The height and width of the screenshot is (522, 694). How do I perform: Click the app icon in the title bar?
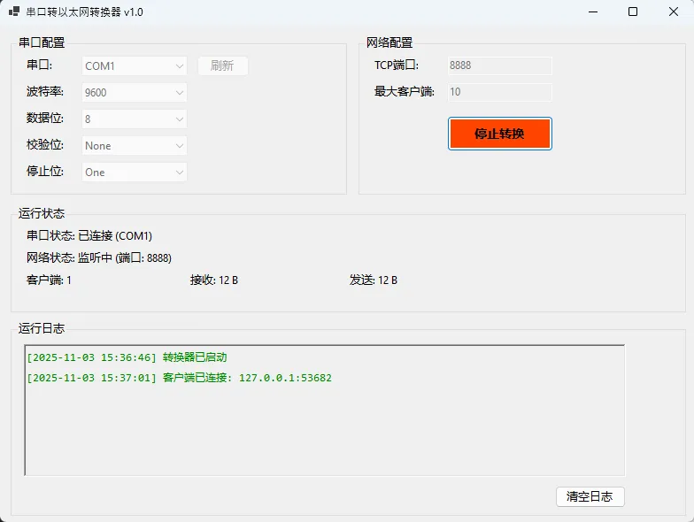click(14, 12)
